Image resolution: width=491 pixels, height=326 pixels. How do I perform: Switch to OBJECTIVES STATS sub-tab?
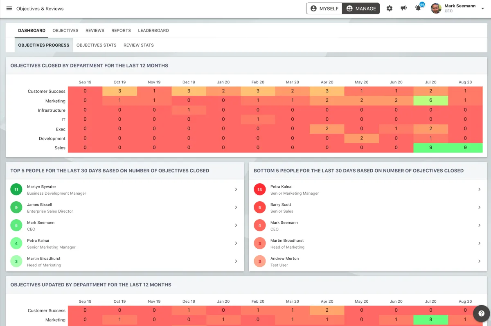click(97, 45)
